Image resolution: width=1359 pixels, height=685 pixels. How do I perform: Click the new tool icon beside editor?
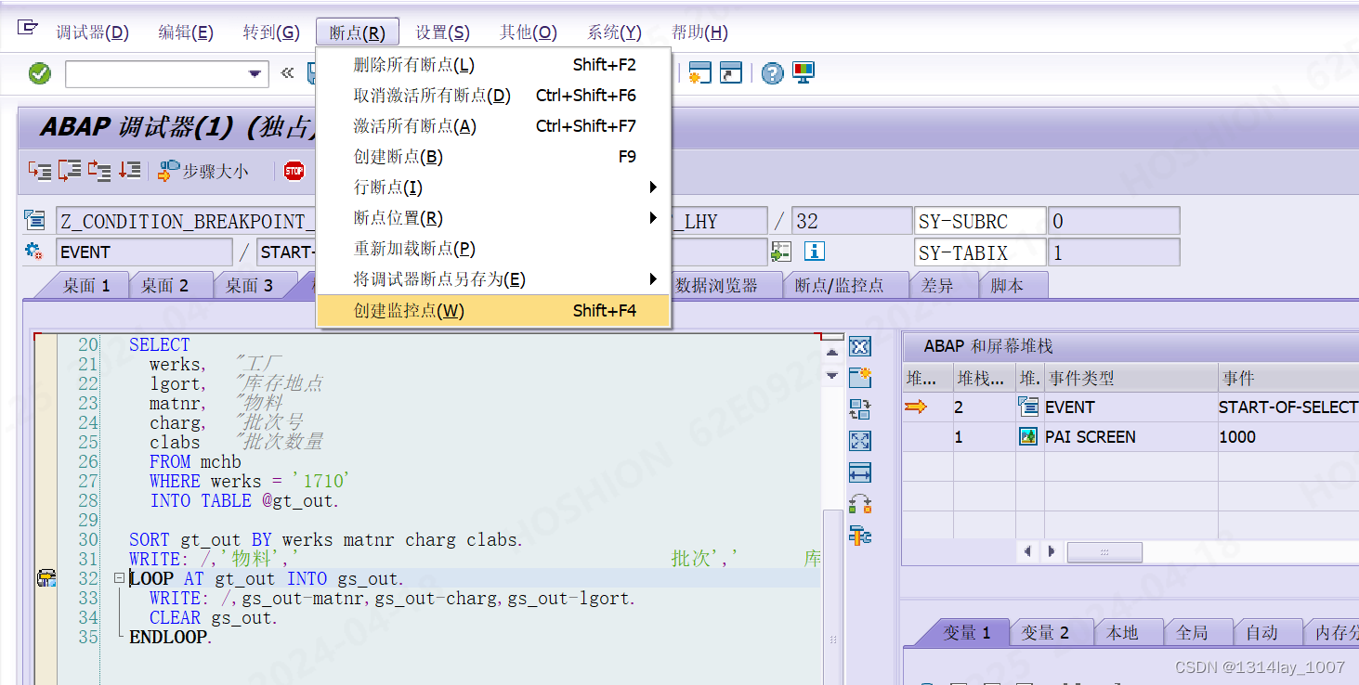click(x=860, y=377)
